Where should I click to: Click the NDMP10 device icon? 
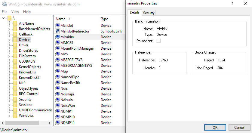pos(57,117)
